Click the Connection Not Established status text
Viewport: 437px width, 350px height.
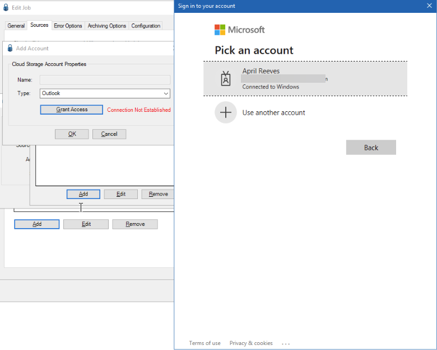[139, 110]
